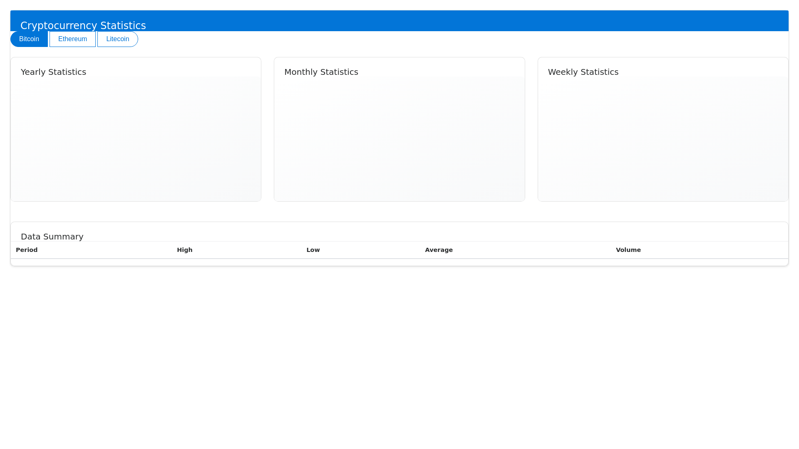Select the Period column header

(26, 250)
